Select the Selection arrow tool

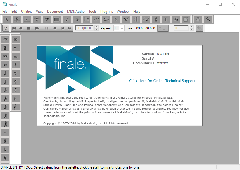coord(7,19)
